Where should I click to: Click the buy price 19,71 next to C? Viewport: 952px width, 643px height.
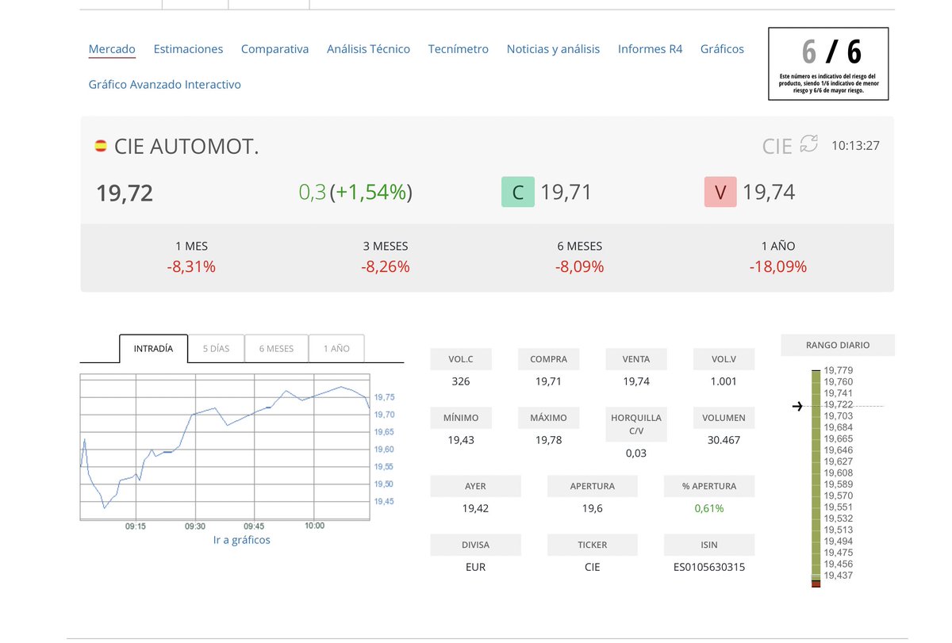[566, 192]
